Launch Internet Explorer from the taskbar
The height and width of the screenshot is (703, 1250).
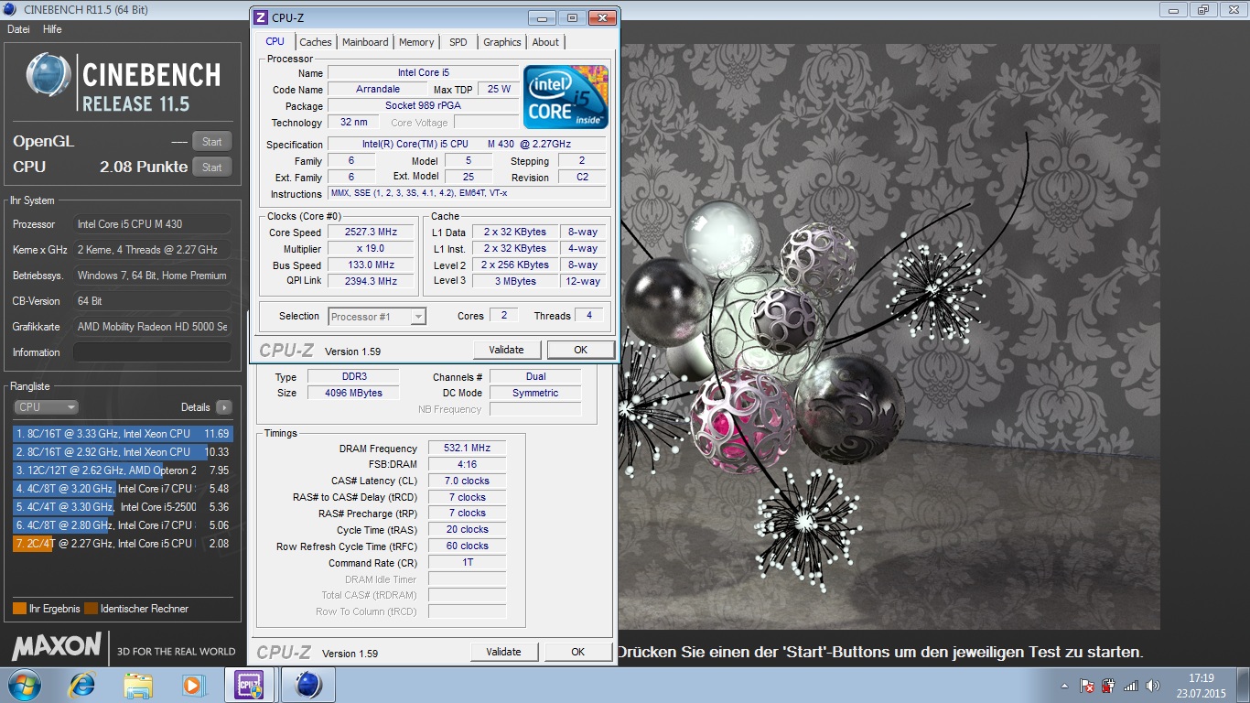point(82,685)
